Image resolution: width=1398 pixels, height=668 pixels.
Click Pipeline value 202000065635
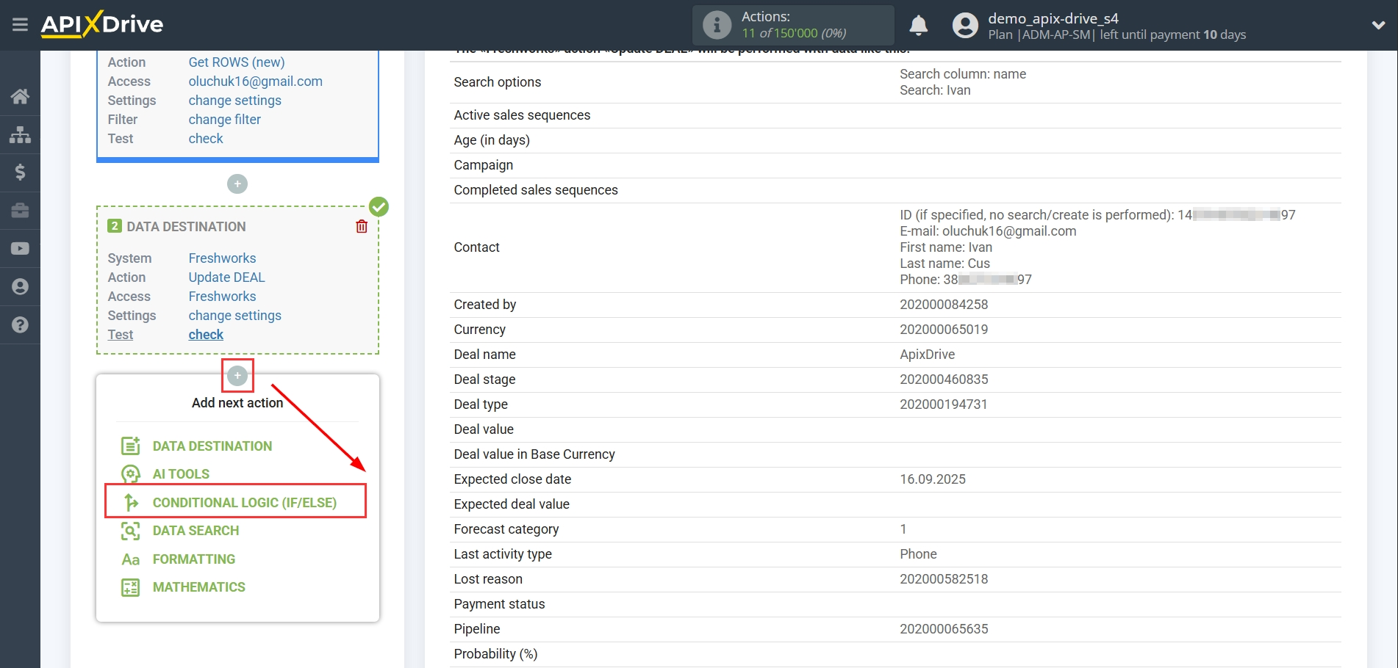944,629
